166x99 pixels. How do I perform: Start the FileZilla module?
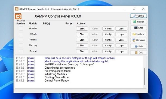(x=82, y=40)
